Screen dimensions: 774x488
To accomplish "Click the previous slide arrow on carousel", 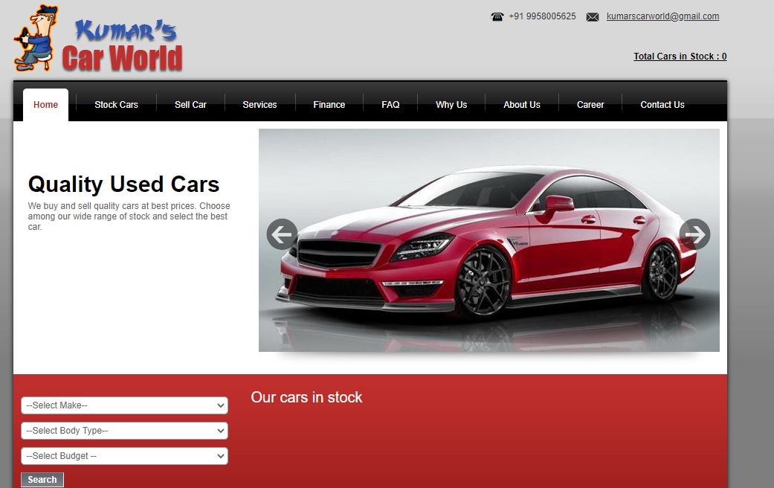I will click(282, 234).
